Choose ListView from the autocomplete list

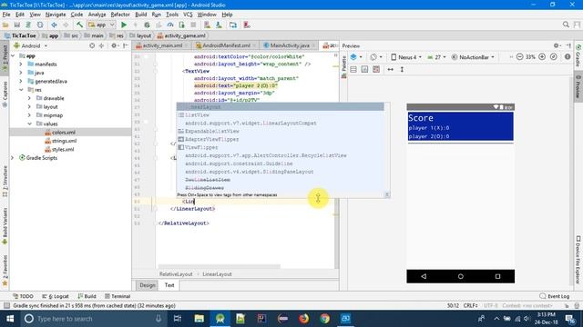(281, 115)
